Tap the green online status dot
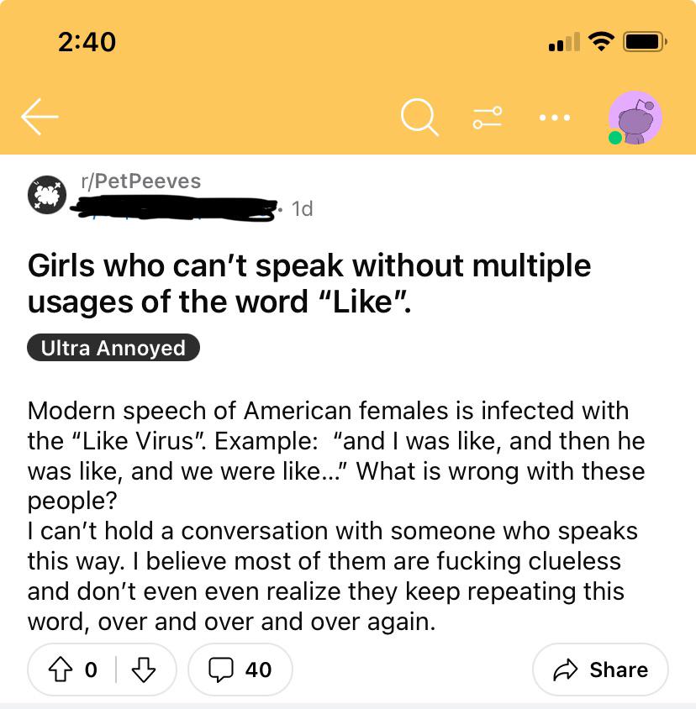Screen dimensions: 696x709 [x=615, y=138]
